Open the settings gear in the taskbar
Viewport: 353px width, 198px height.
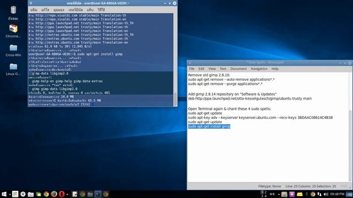click(x=23, y=194)
